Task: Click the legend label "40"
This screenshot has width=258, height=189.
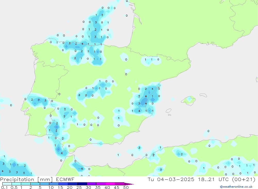Action: pos(107,187)
